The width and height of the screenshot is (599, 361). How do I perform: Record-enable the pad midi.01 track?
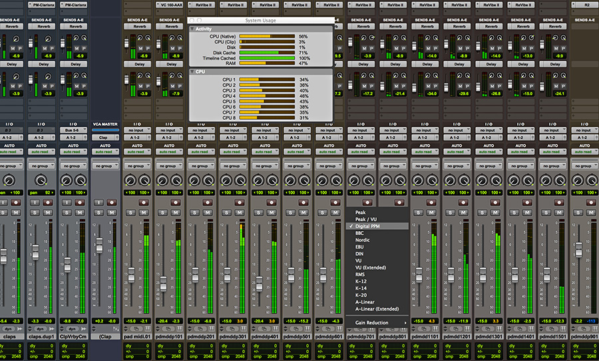144,202
